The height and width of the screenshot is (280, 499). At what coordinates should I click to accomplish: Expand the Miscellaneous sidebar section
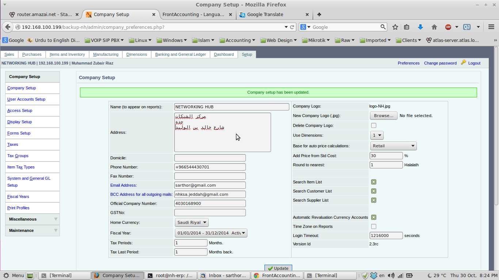coord(33,219)
